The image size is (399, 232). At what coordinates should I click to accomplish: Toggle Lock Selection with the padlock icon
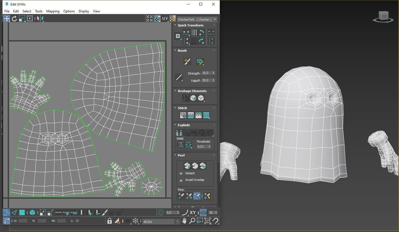tap(109, 221)
